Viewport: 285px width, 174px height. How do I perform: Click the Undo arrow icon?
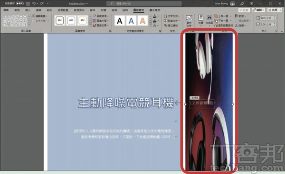click(x=34, y=3)
